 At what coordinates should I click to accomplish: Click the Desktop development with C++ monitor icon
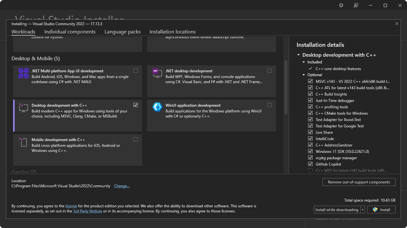coord(23,107)
